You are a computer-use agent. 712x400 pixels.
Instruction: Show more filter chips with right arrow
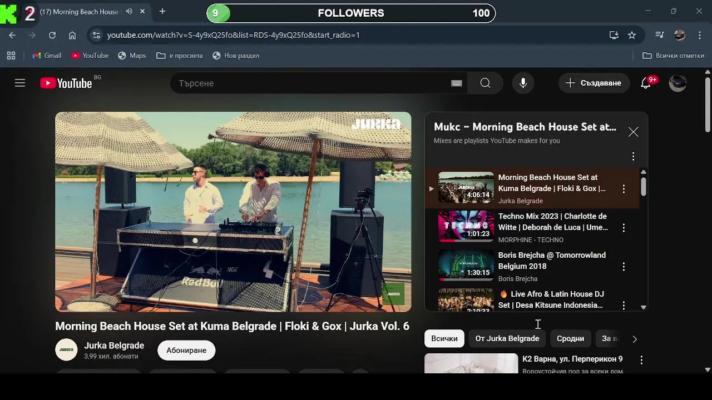pyautogui.click(x=635, y=339)
